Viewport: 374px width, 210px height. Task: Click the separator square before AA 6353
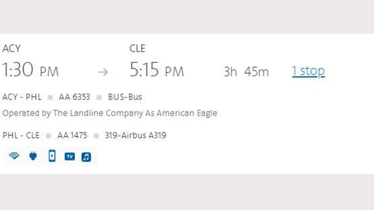coord(50,98)
